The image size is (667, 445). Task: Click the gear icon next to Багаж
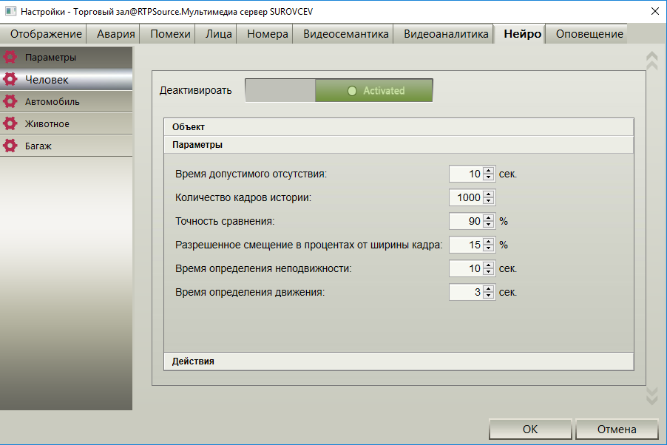tap(10, 146)
